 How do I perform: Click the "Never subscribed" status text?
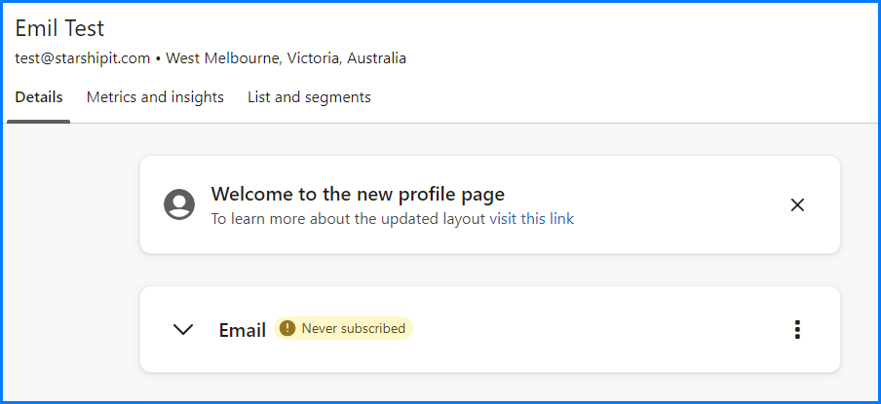tap(353, 329)
